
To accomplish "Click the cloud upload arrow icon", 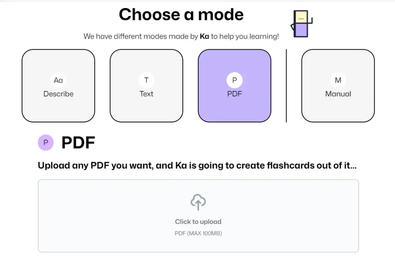I will (198, 201).
